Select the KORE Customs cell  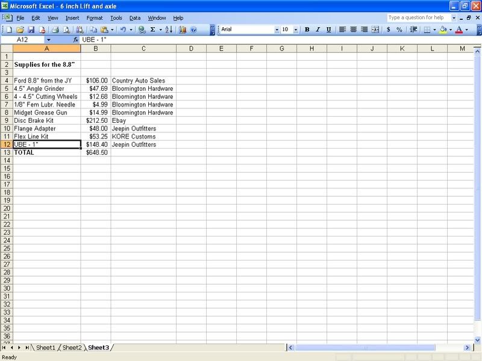point(143,137)
